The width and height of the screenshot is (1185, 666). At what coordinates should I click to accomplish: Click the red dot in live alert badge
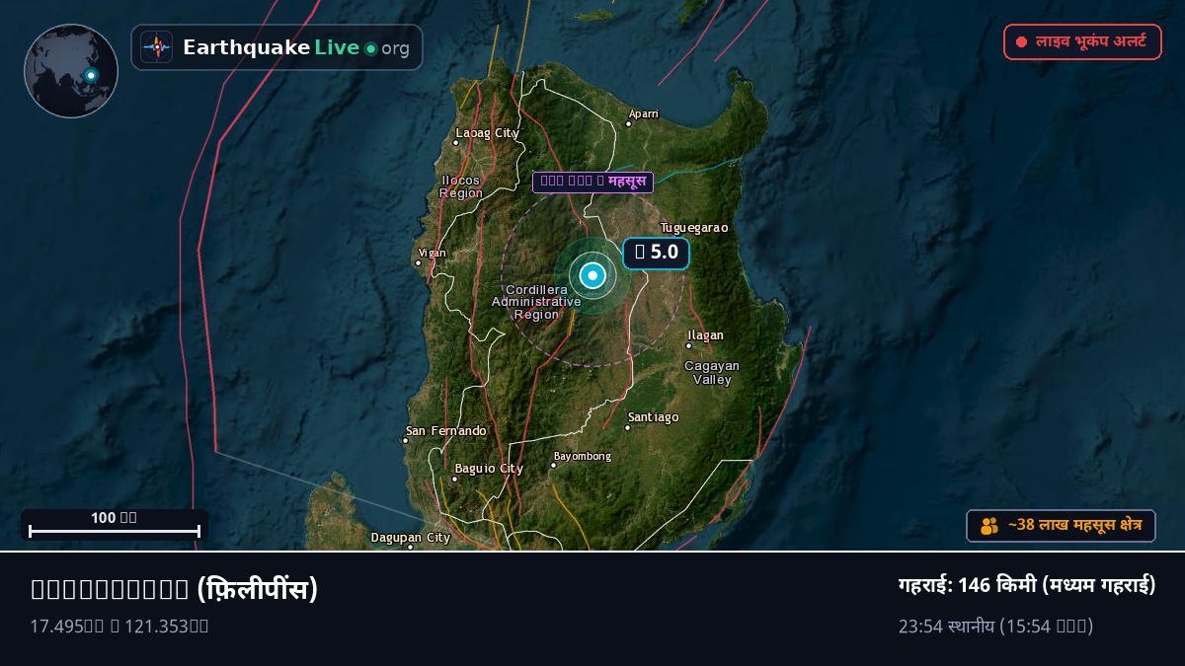[x=1022, y=41]
